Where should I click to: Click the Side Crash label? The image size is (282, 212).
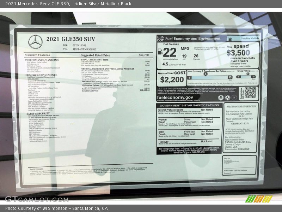pyautogui.click(x=162, y=133)
